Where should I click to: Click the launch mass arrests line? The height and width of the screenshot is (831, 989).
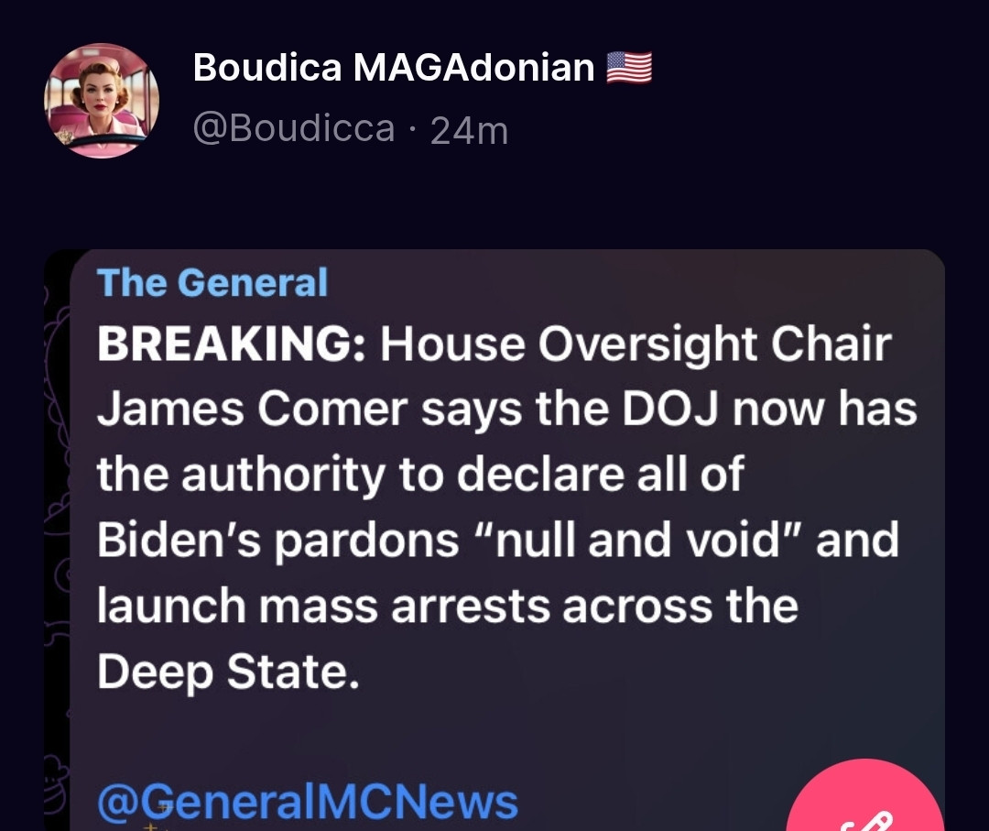coord(448,605)
